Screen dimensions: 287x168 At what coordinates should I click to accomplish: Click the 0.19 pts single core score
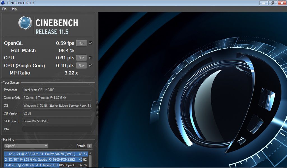[65, 66]
